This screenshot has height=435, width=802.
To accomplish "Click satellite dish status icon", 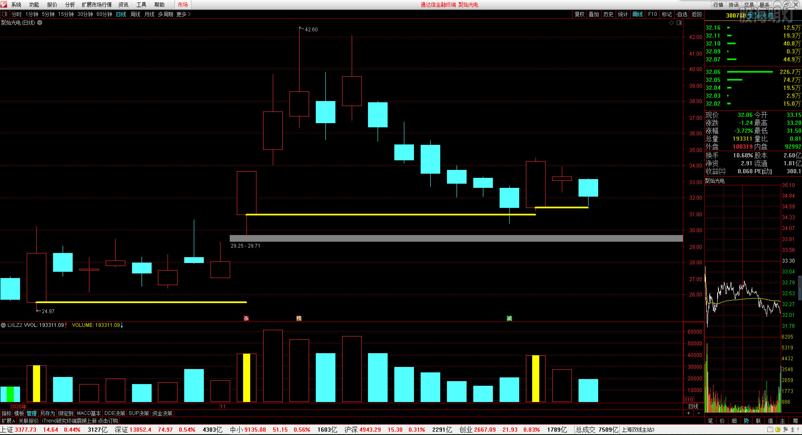I will [785, 430].
